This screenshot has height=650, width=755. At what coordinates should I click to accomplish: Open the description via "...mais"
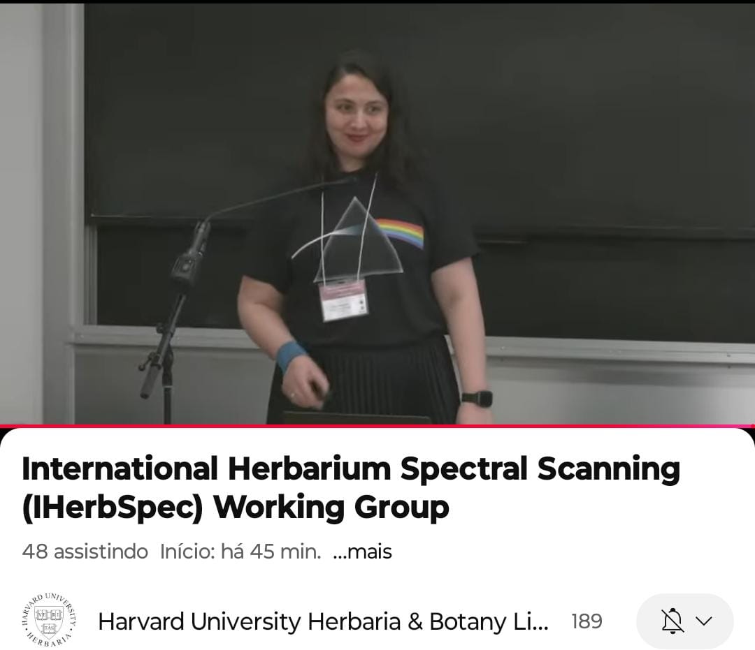coord(362,552)
